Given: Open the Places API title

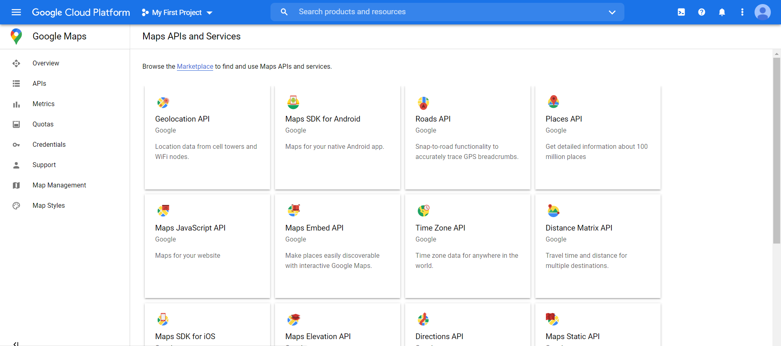Looking at the screenshot, I should (564, 119).
